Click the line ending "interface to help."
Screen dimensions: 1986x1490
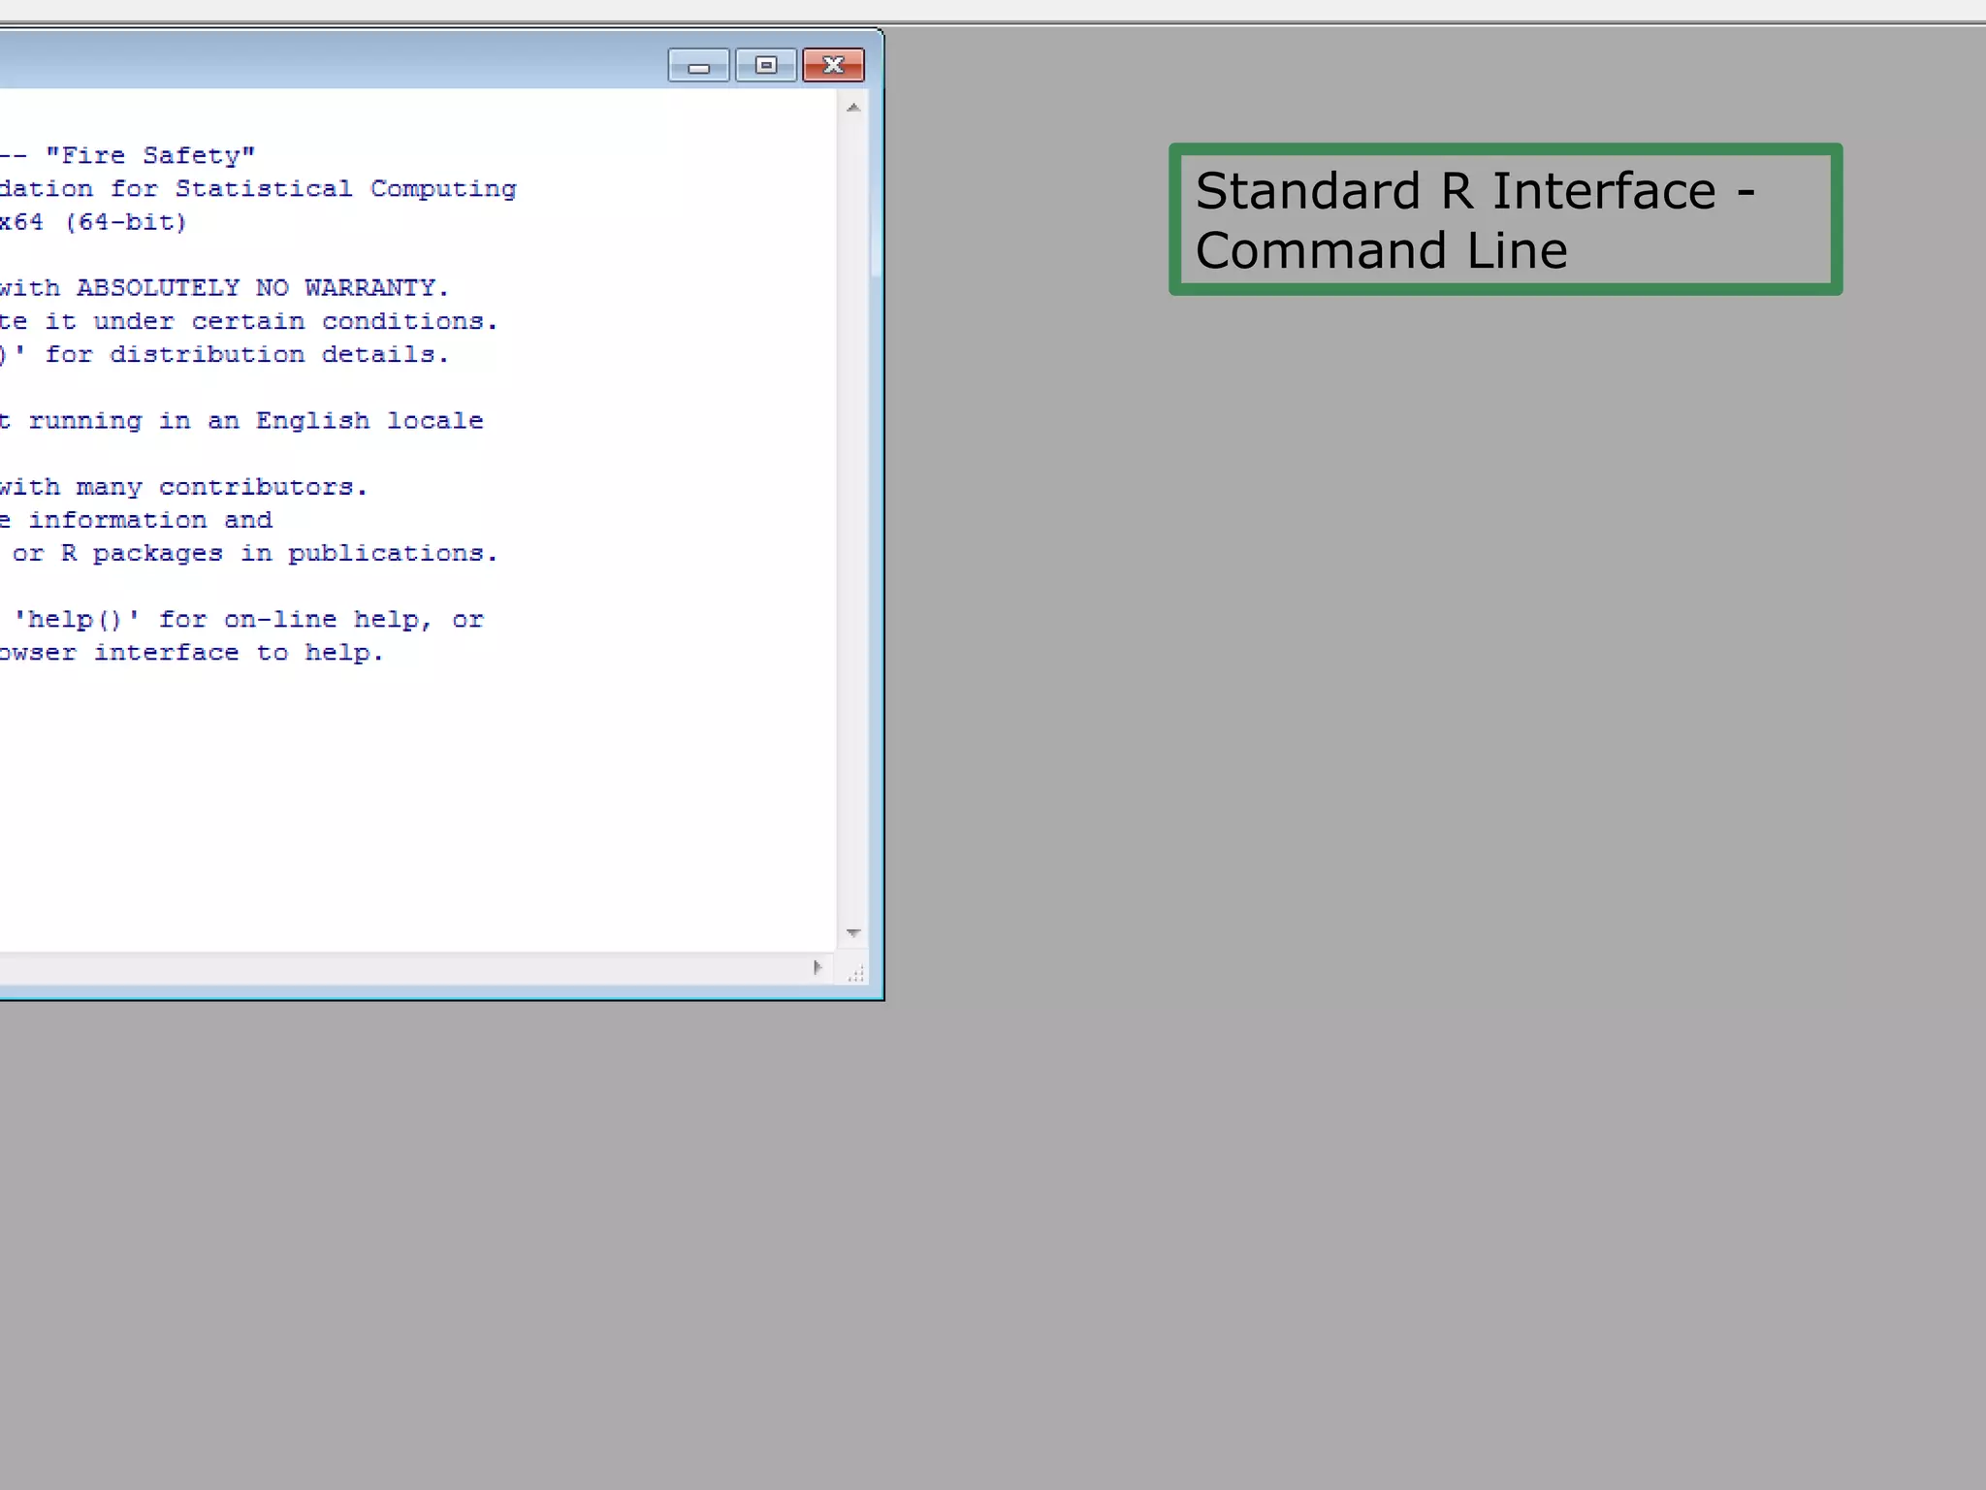tap(192, 653)
